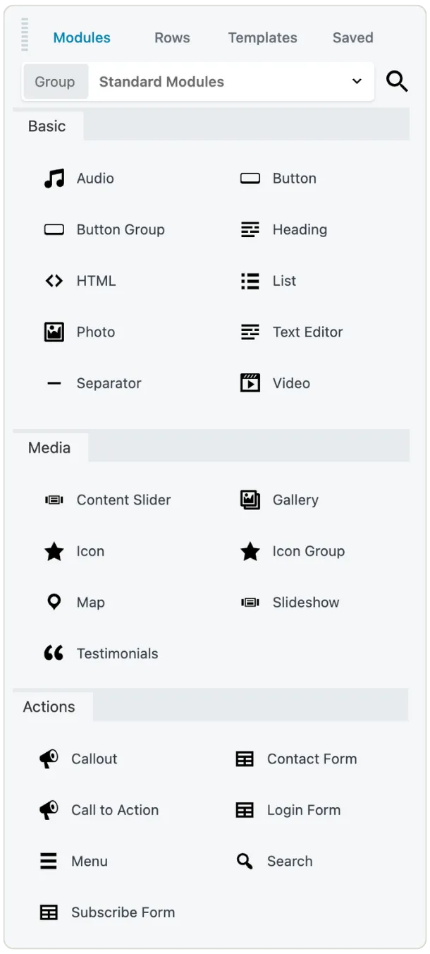
Task: Select the Contact Form icon
Action: coord(244,759)
